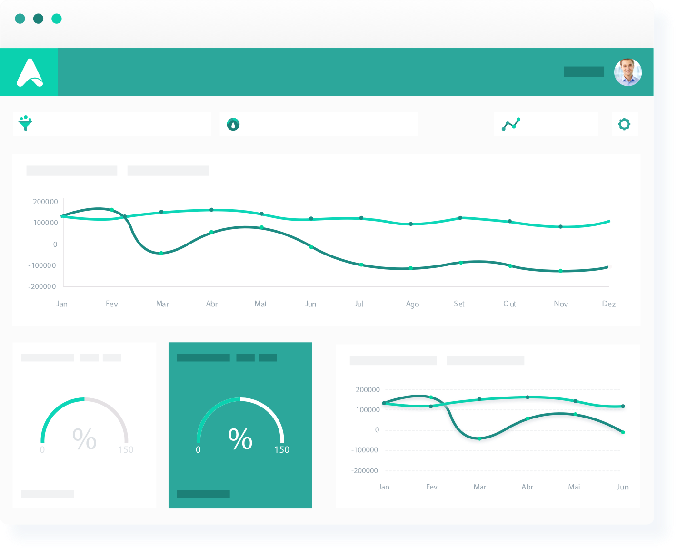The image size is (677, 550).
Task: Click the dark middle window dot
Action: [39, 19]
